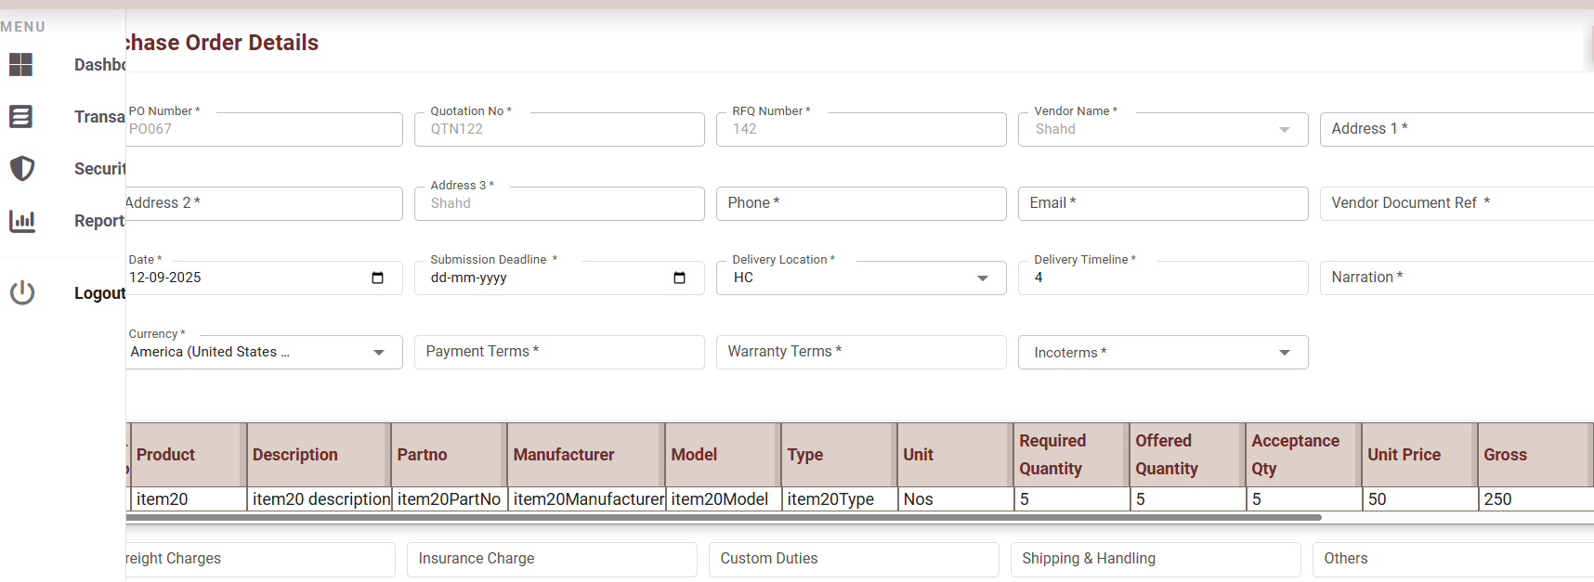Open the Date field calendar picker

[x=377, y=278]
